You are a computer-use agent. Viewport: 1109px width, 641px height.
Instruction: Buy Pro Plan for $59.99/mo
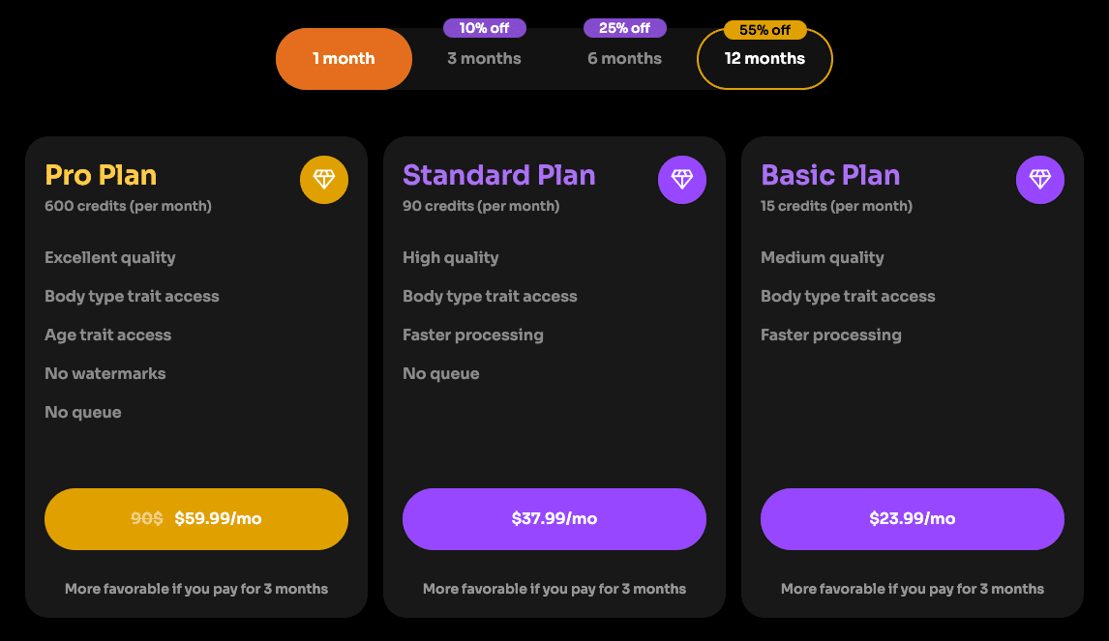(196, 519)
